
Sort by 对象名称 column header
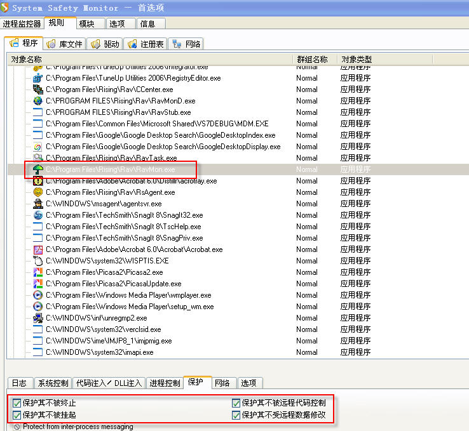tap(149, 60)
